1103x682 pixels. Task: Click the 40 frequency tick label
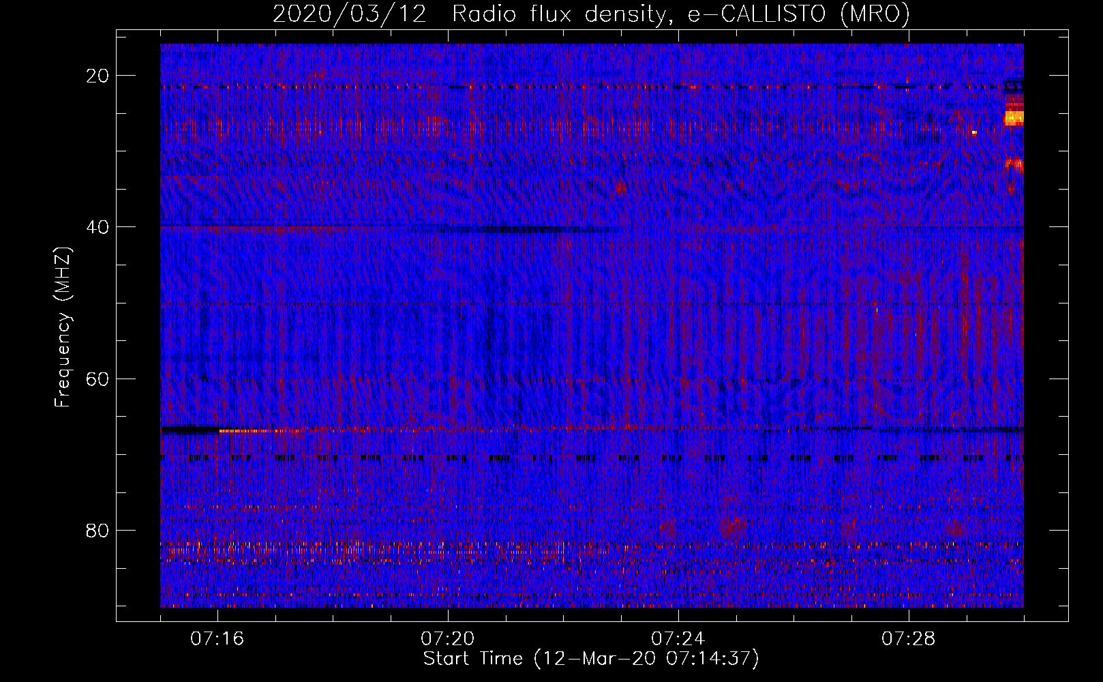coord(97,227)
